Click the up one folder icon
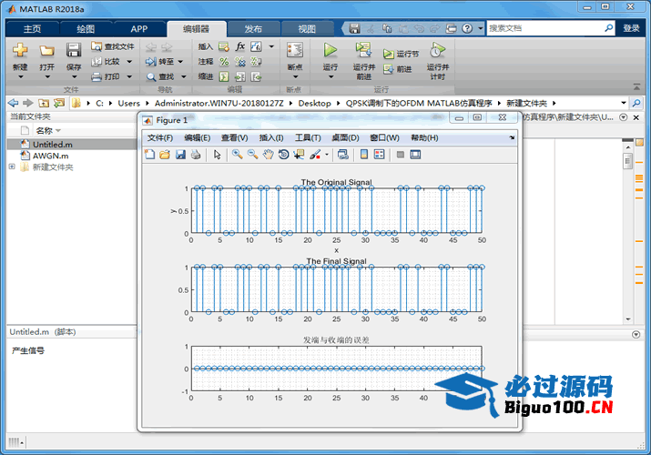This screenshot has width=651, height=455. 44,103
